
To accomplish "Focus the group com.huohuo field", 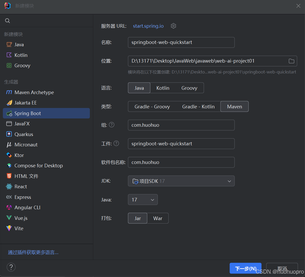I will pyautogui.click(x=181, y=125).
